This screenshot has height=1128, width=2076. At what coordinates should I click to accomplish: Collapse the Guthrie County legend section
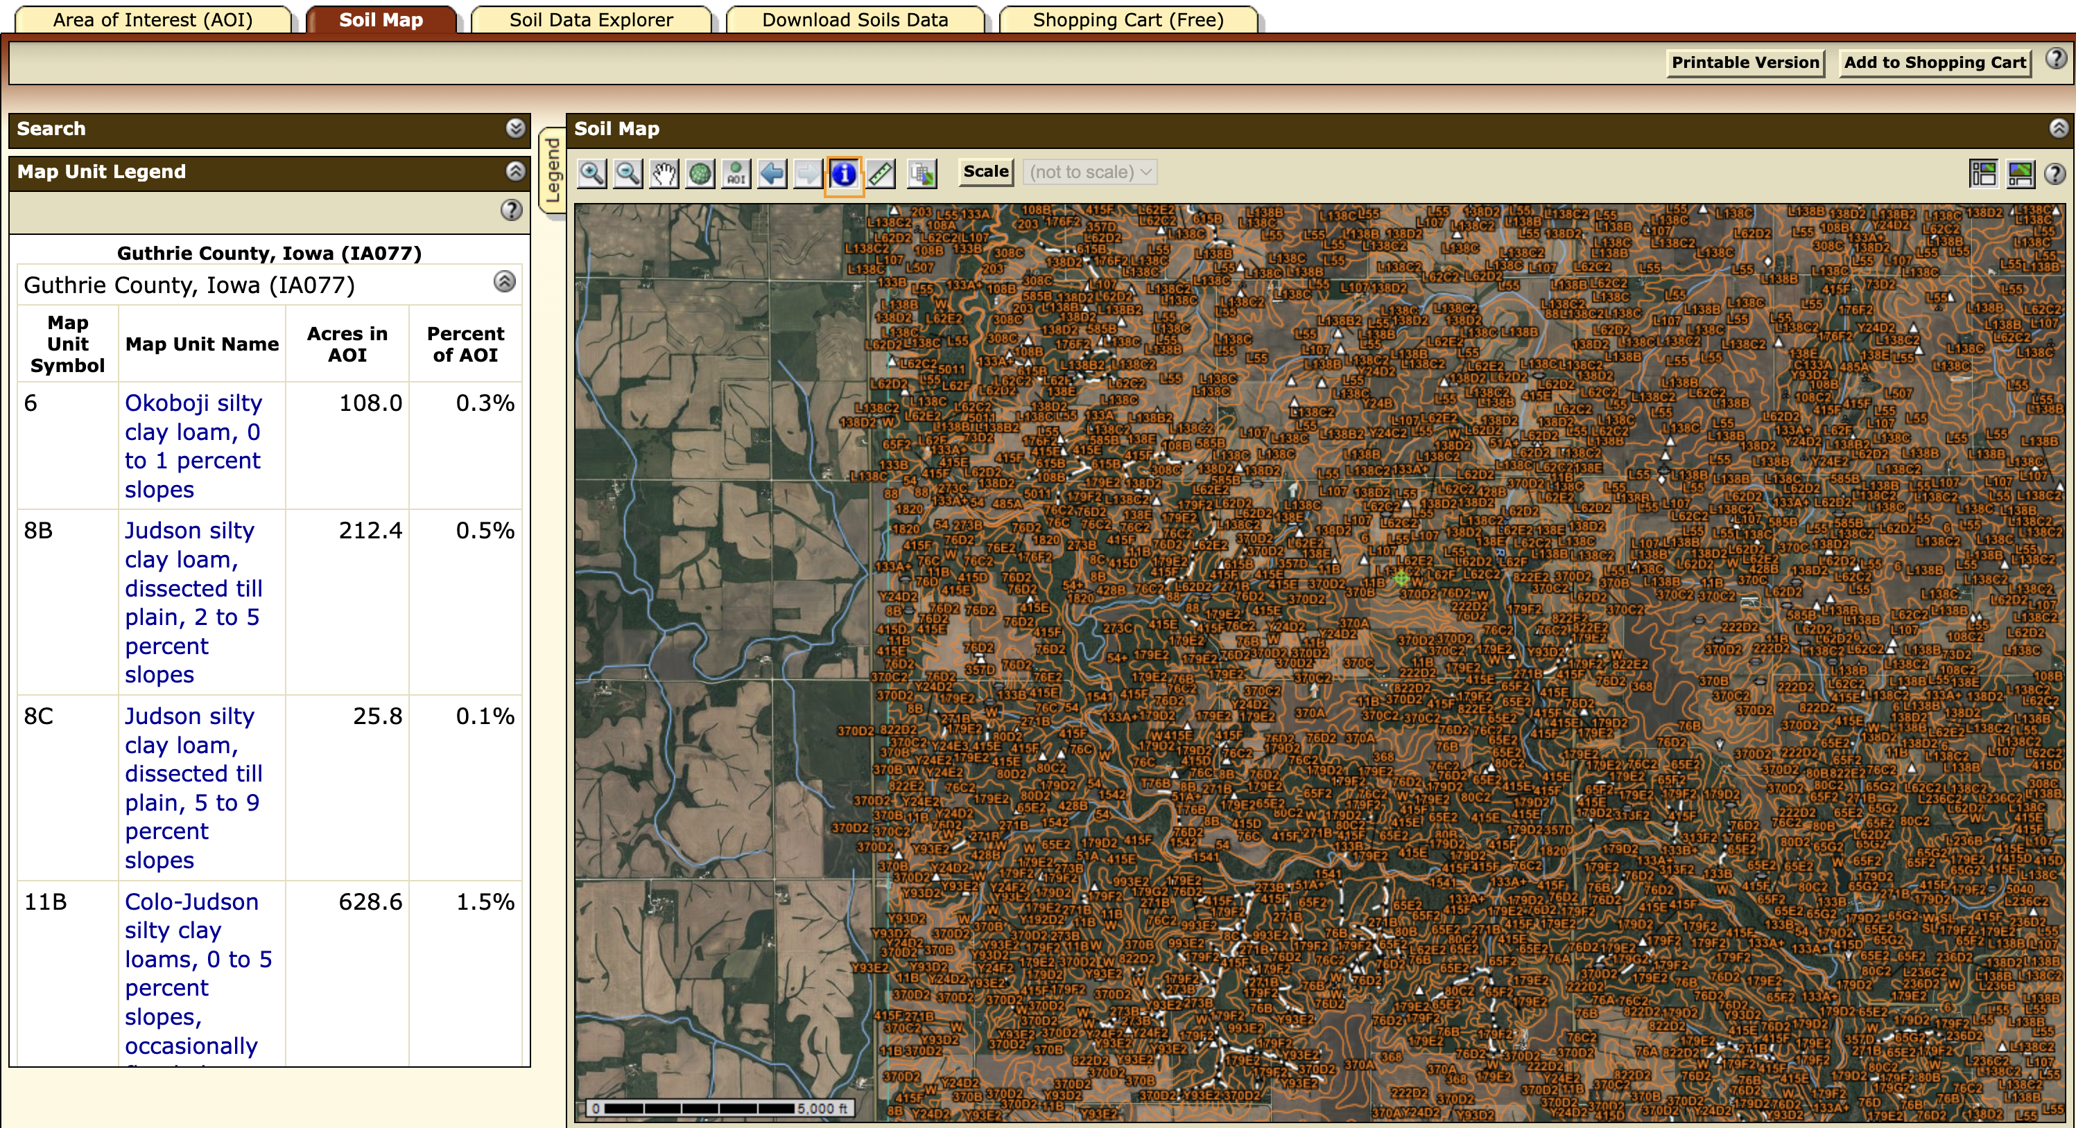[x=505, y=283]
